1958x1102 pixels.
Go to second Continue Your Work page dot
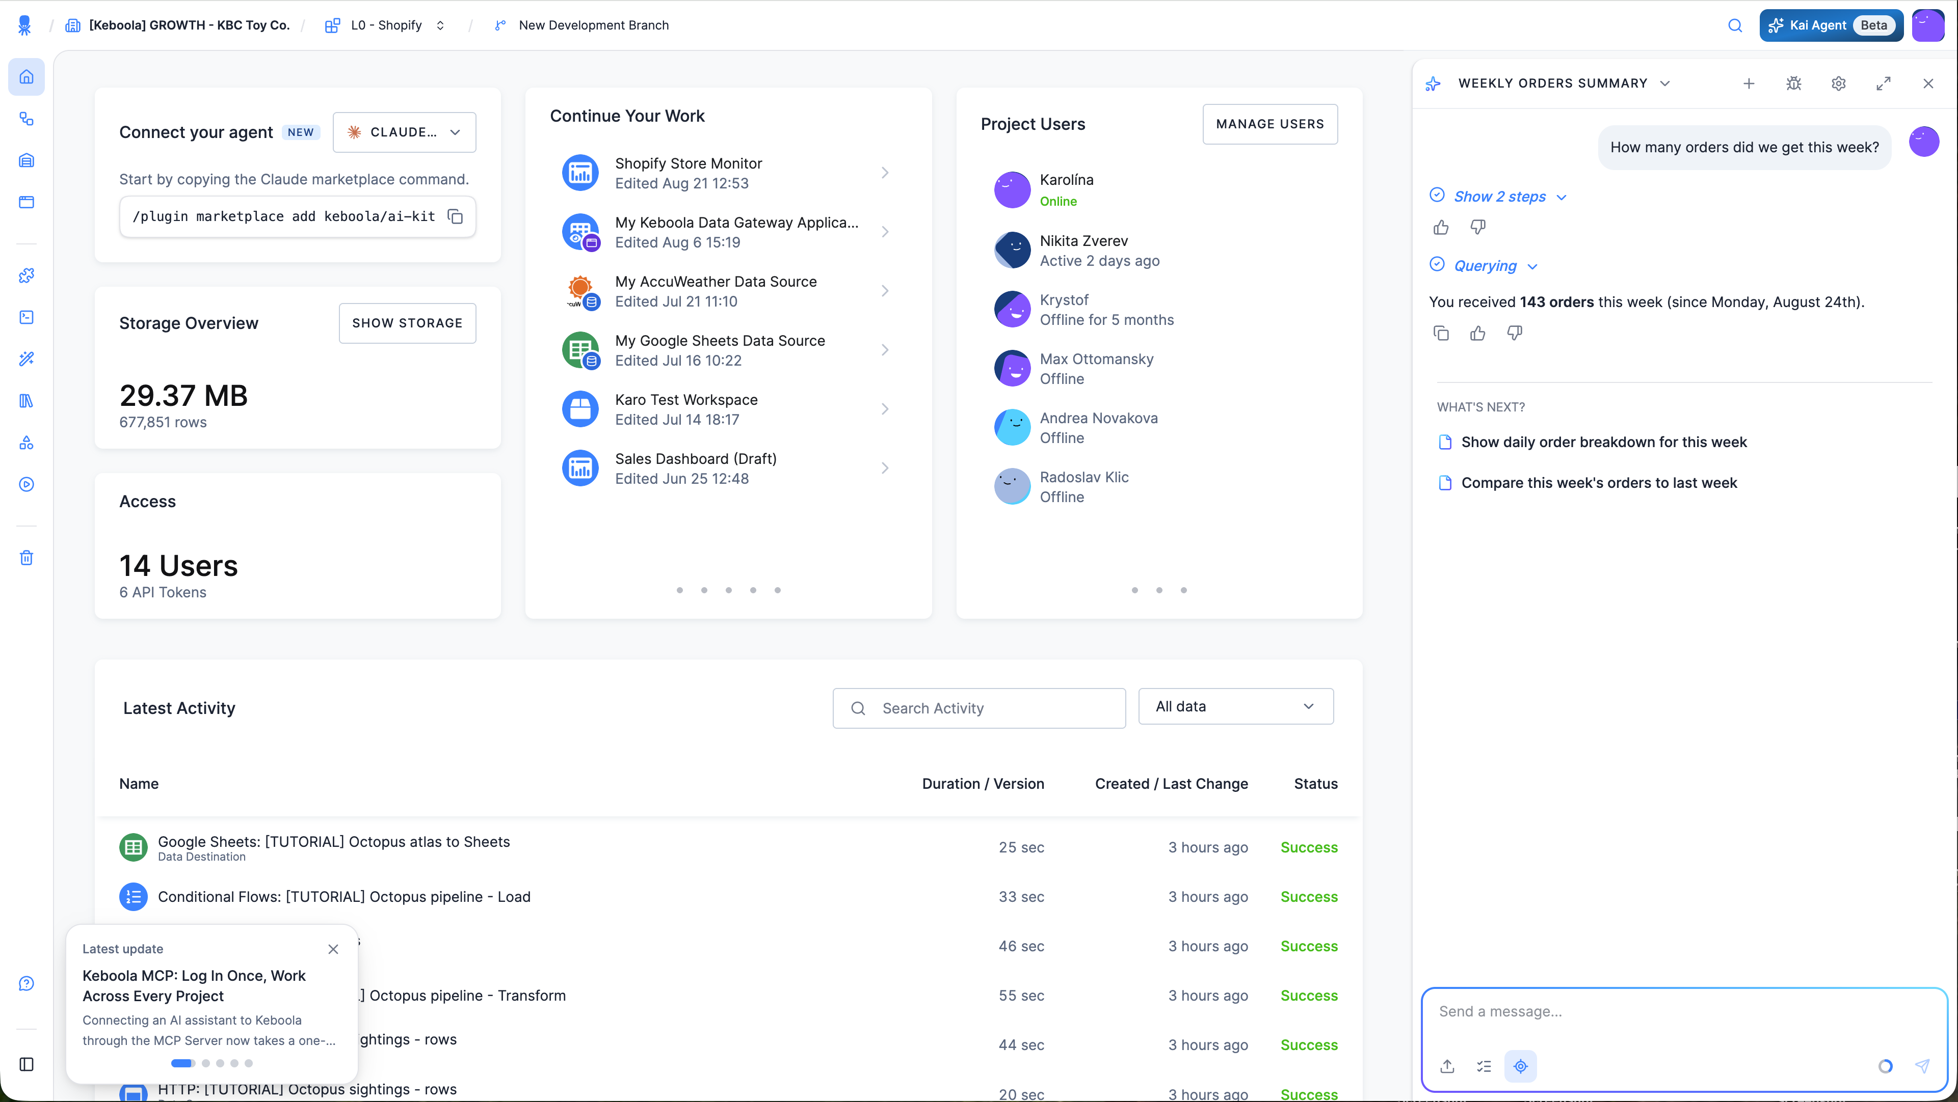[x=704, y=590]
